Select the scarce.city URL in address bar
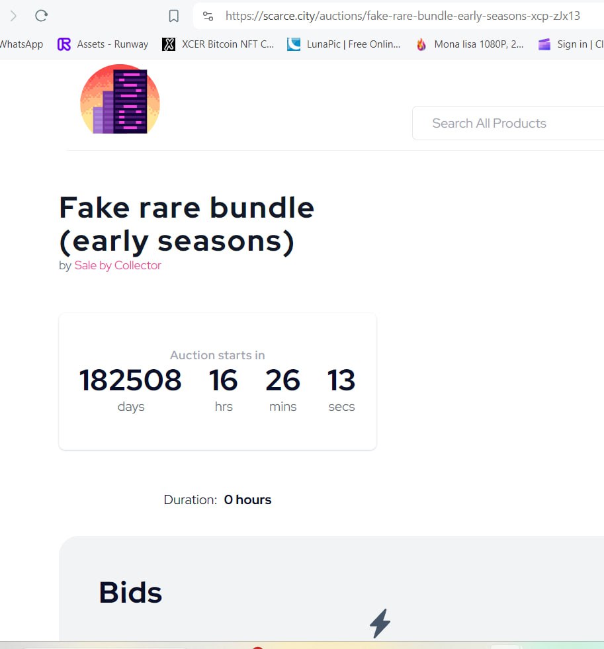The width and height of the screenshot is (604, 649). [402, 16]
